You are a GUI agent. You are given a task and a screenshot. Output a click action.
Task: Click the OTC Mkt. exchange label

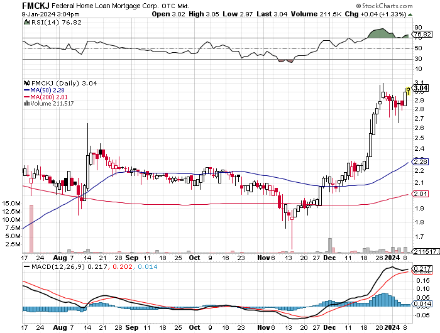tap(175, 6)
